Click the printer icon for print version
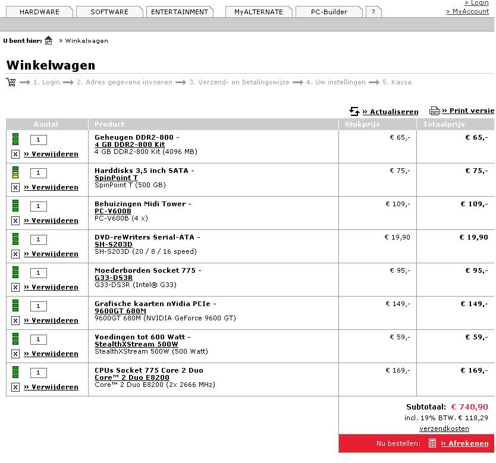 click(434, 111)
